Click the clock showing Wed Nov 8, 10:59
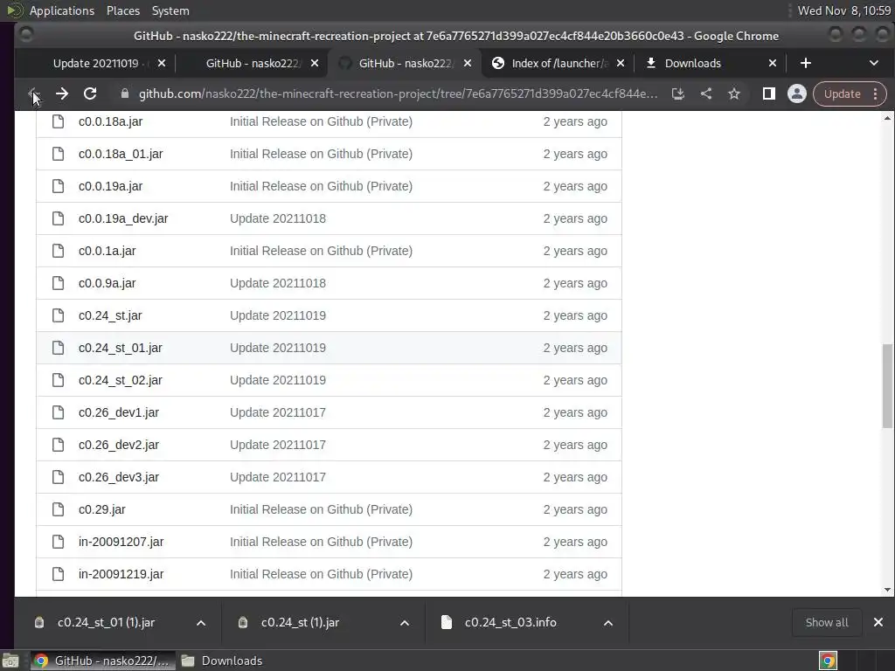Viewport: 895px width, 671px height. coord(843,10)
